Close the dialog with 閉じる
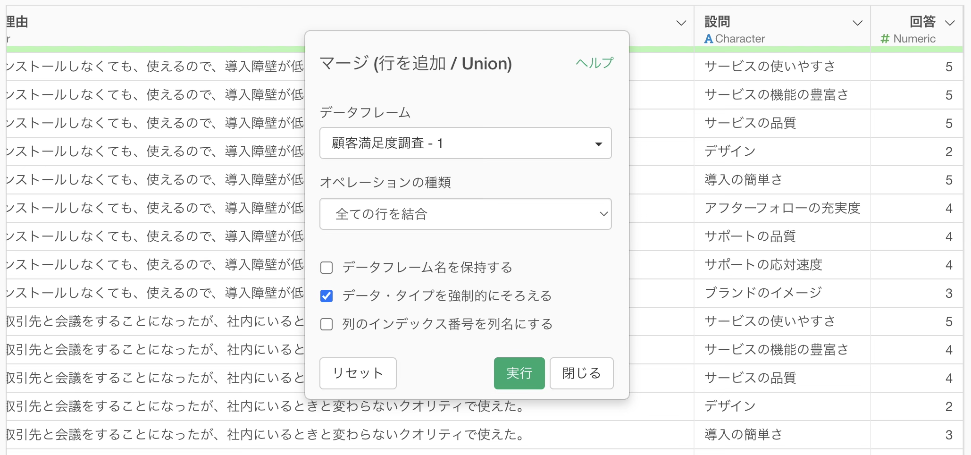The height and width of the screenshot is (455, 971). [x=581, y=373]
